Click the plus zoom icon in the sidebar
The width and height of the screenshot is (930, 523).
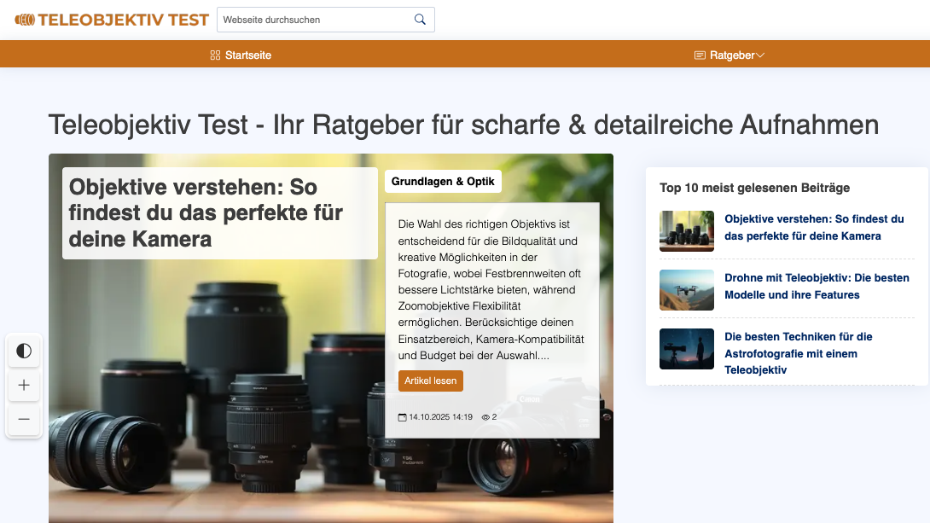point(24,386)
